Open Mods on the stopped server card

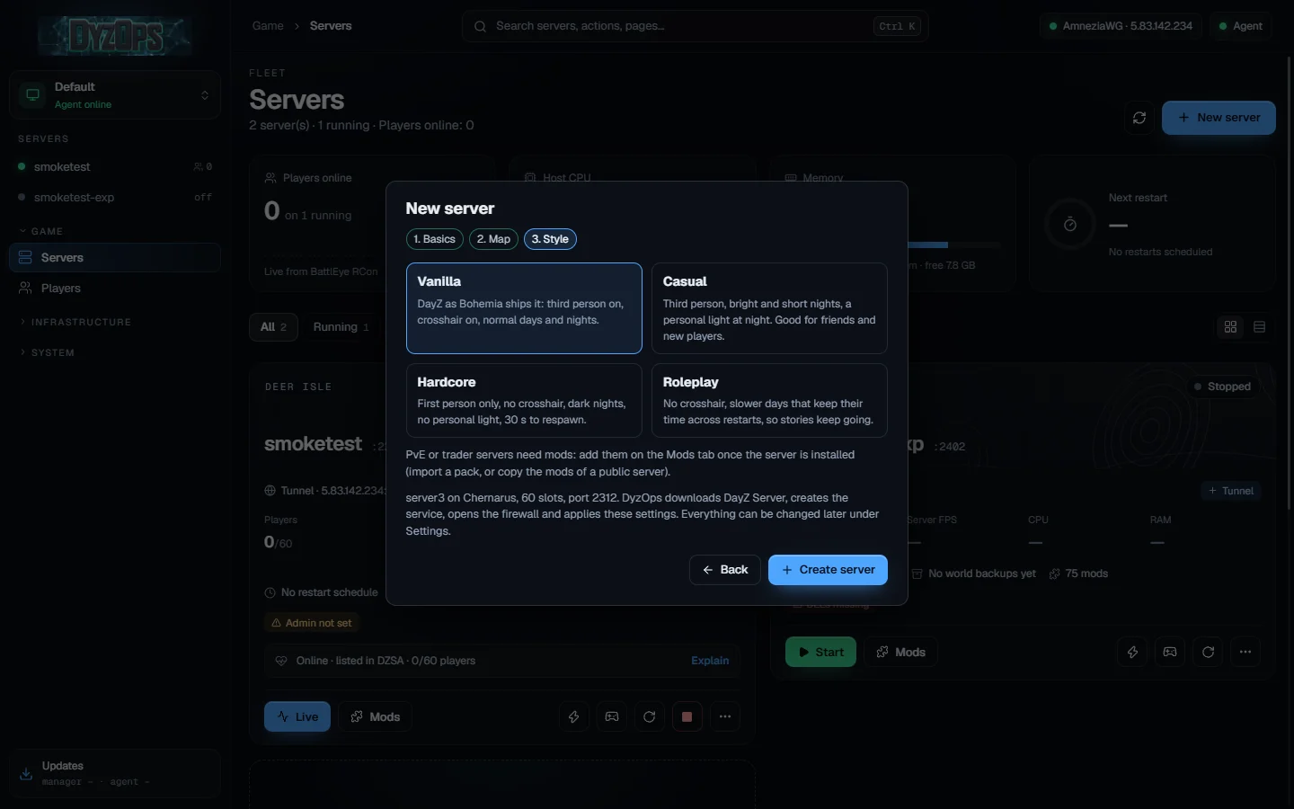click(x=900, y=652)
